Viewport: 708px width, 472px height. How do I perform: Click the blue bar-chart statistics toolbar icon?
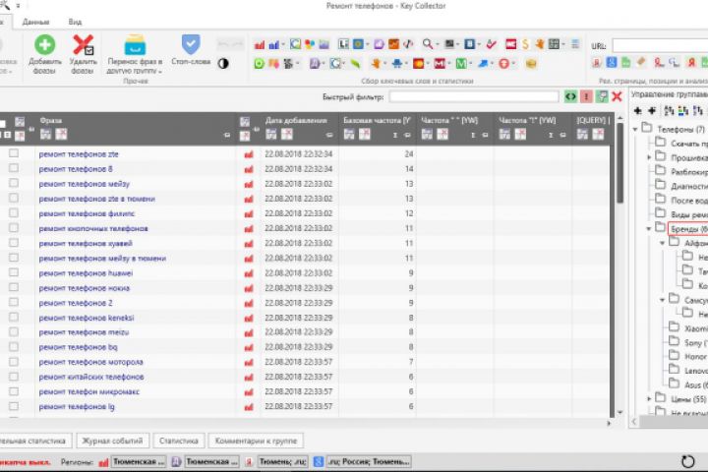point(273,44)
